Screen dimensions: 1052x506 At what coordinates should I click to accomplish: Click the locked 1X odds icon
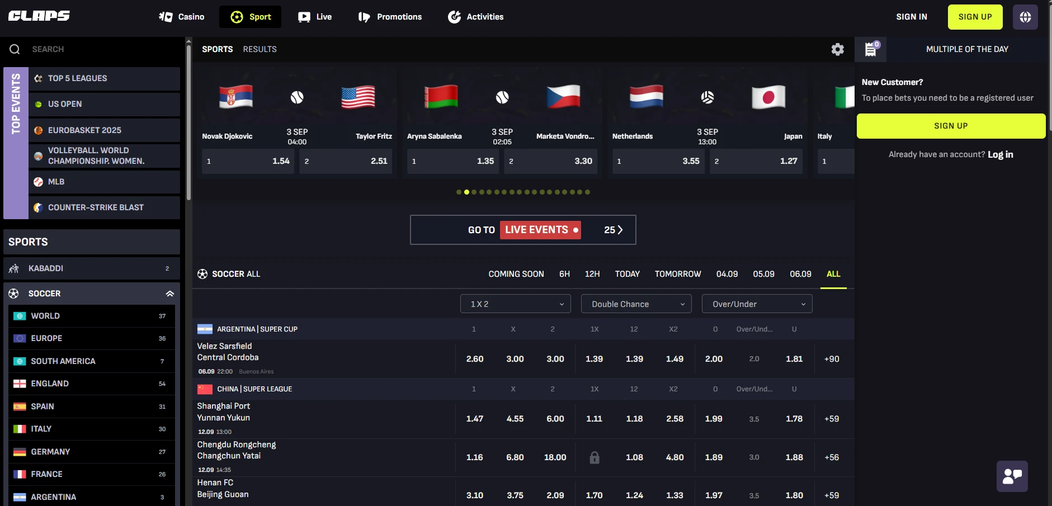[x=595, y=457]
